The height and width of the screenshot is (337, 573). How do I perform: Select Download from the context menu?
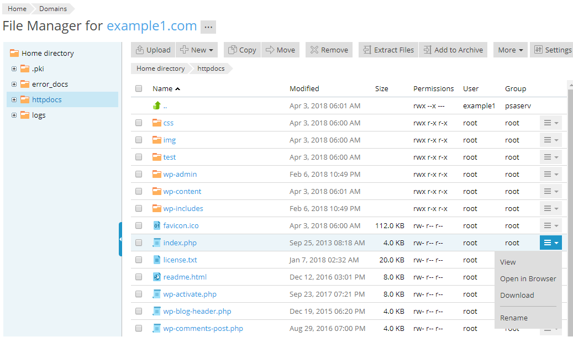(x=517, y=296)
